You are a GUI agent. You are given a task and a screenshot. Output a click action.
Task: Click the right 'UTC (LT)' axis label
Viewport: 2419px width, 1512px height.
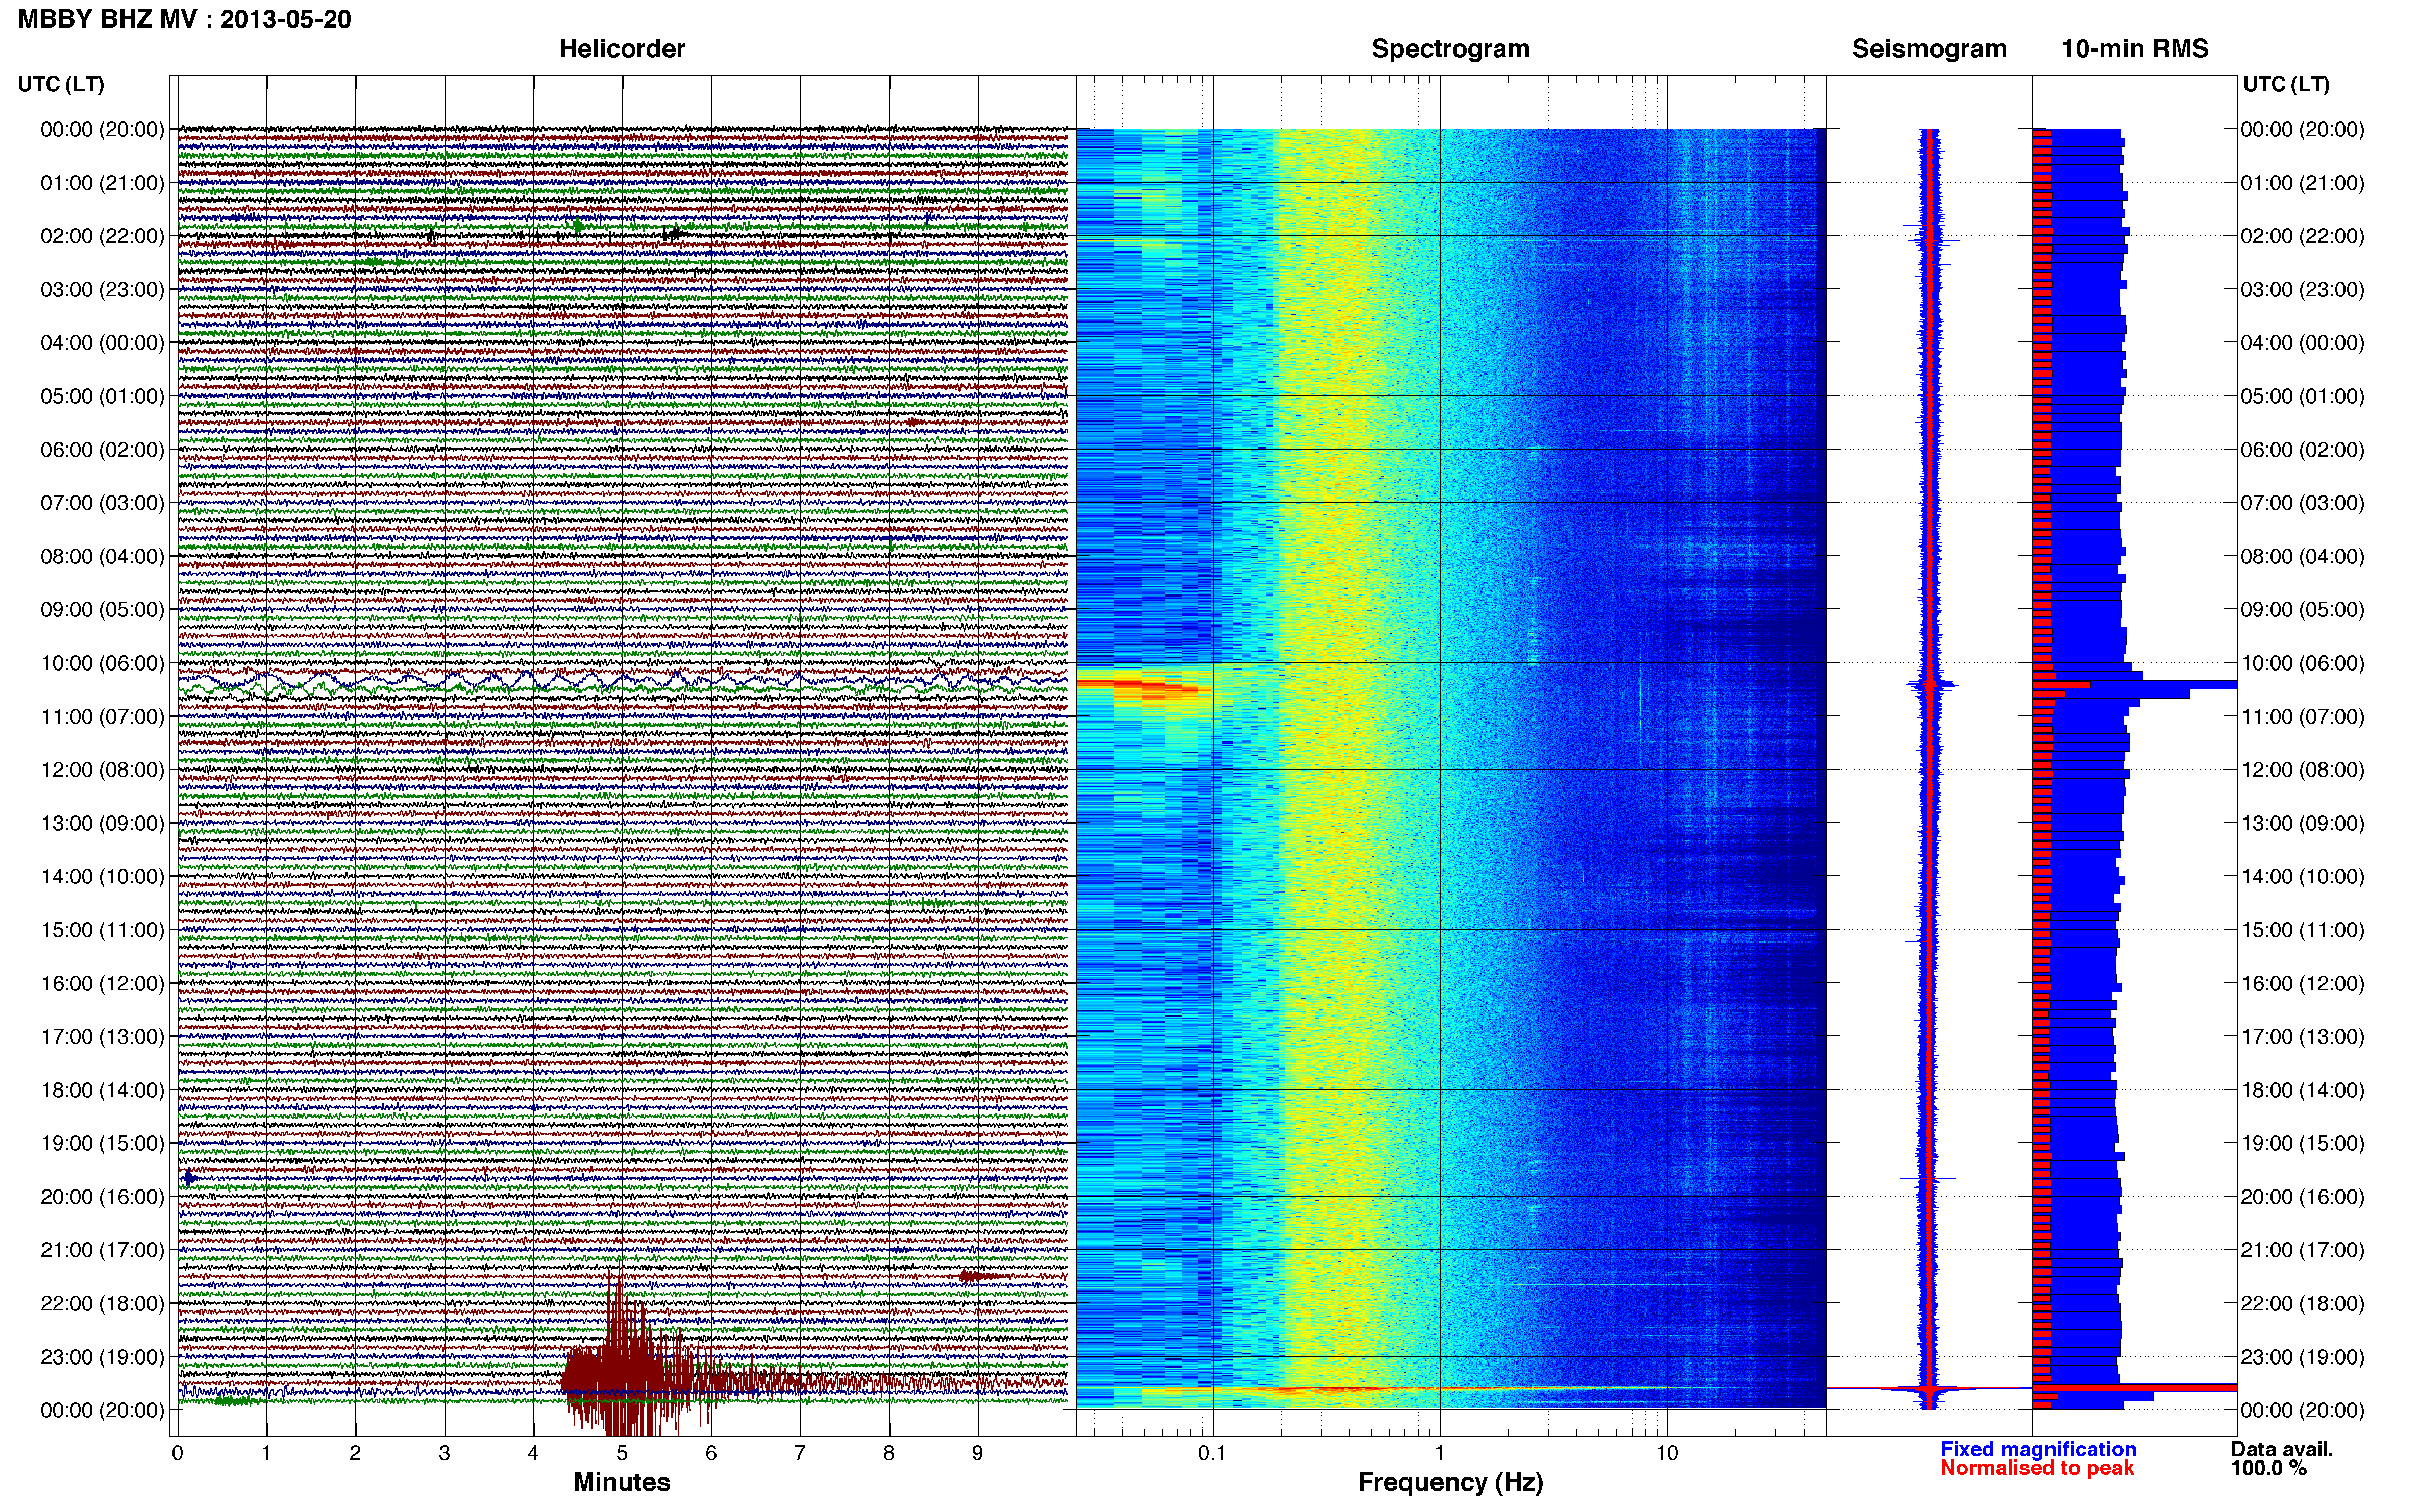[x=2286, y=84]
